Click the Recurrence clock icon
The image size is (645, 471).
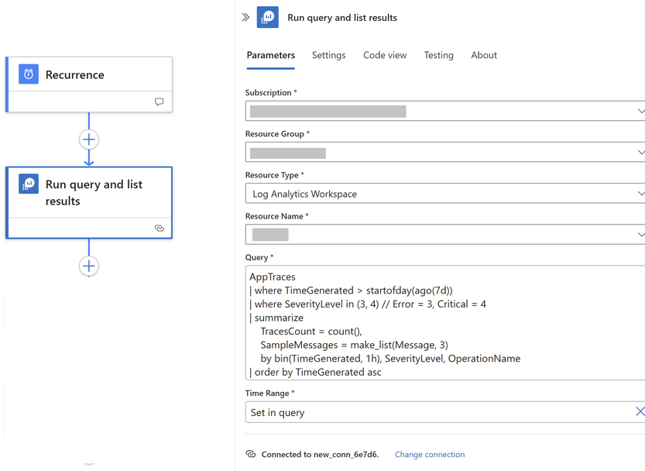pos(29,74)
